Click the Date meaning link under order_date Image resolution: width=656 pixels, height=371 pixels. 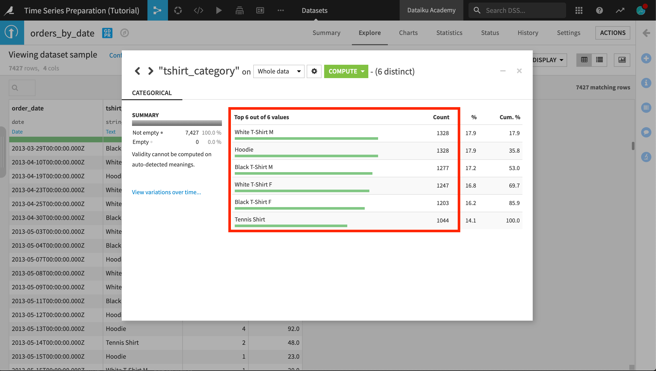click(17, 132)
